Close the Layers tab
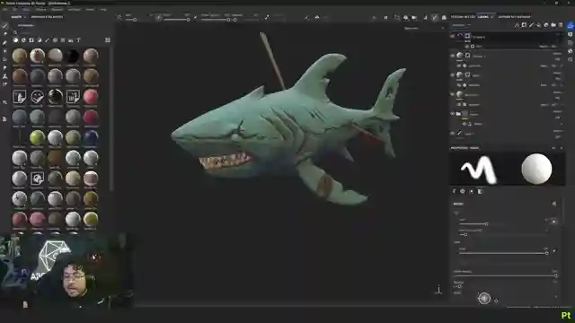 click(x=492, y=17)
